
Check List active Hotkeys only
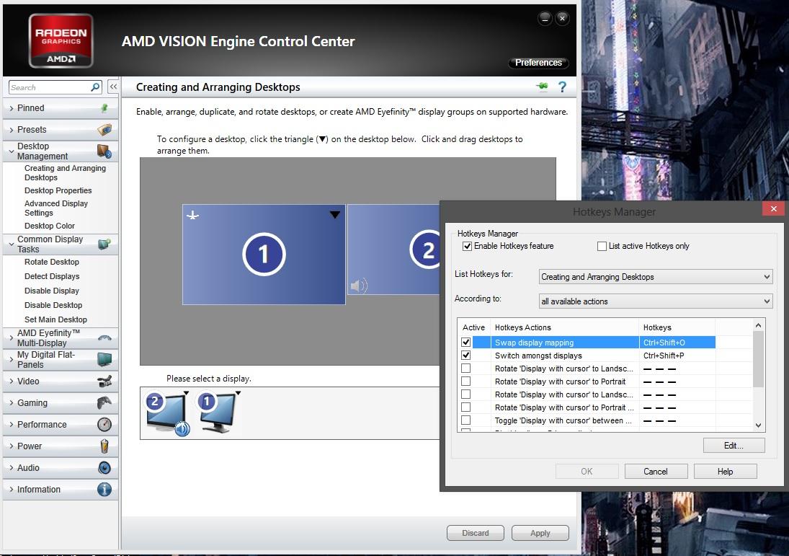(602, 247)
